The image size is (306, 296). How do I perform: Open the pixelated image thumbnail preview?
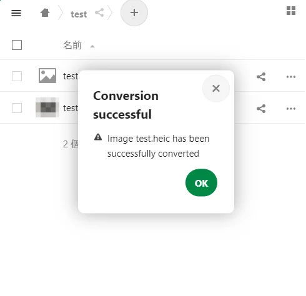pos(47,107)
